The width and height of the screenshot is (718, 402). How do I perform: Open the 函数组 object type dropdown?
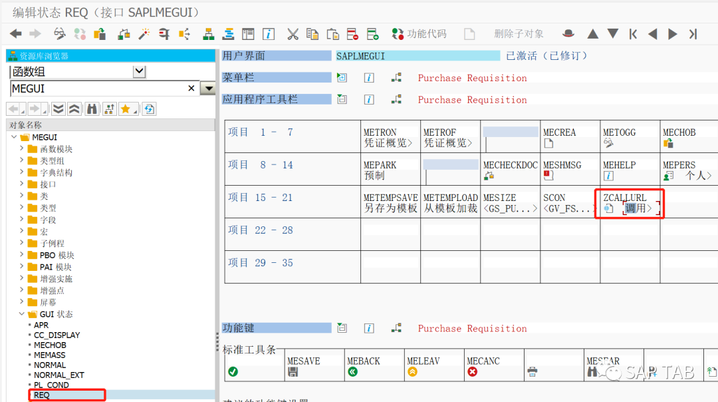point(139,71)
